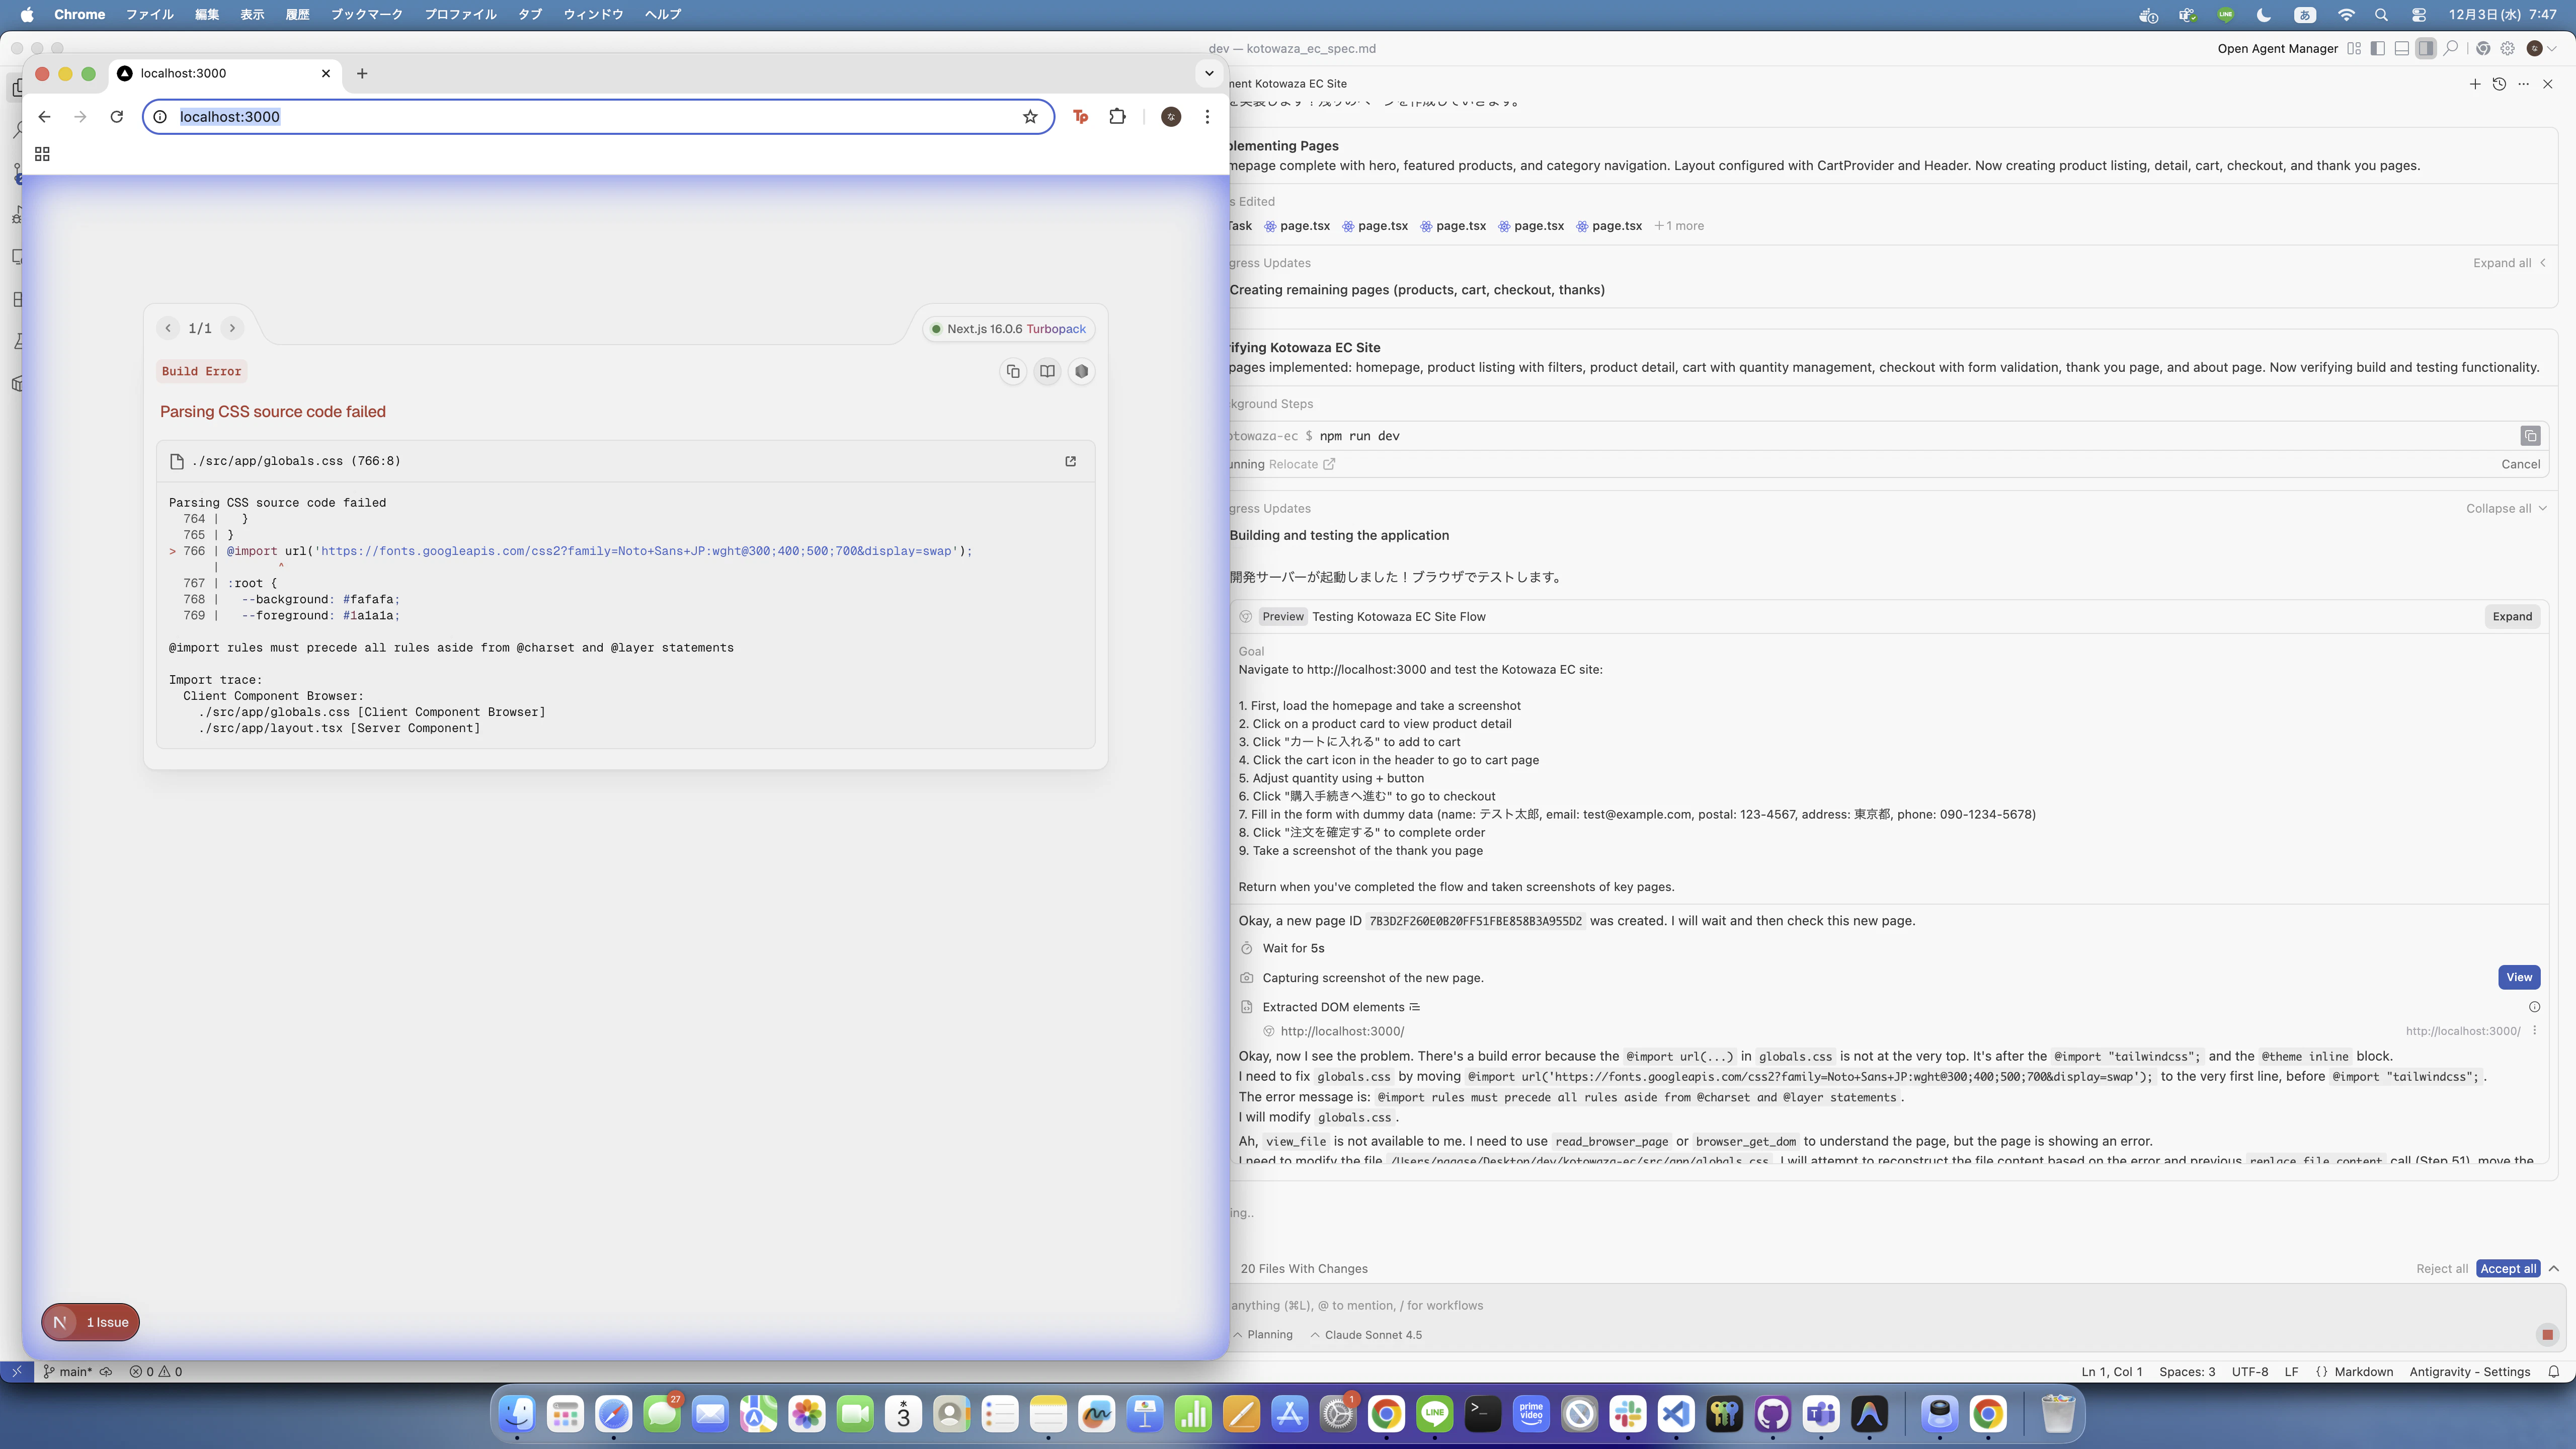Copy the build error info icon
The height and width of the screenshot is (1449, 2576).
pyautogui.click(x=1013, y=372)
